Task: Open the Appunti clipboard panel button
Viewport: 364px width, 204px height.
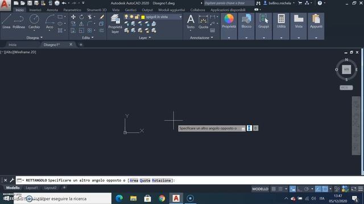Action: (x=316, y=22)
